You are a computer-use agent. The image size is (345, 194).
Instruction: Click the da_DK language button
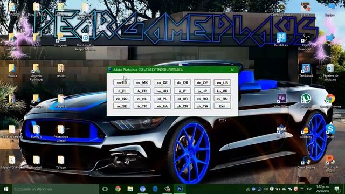tap(182, 82)
